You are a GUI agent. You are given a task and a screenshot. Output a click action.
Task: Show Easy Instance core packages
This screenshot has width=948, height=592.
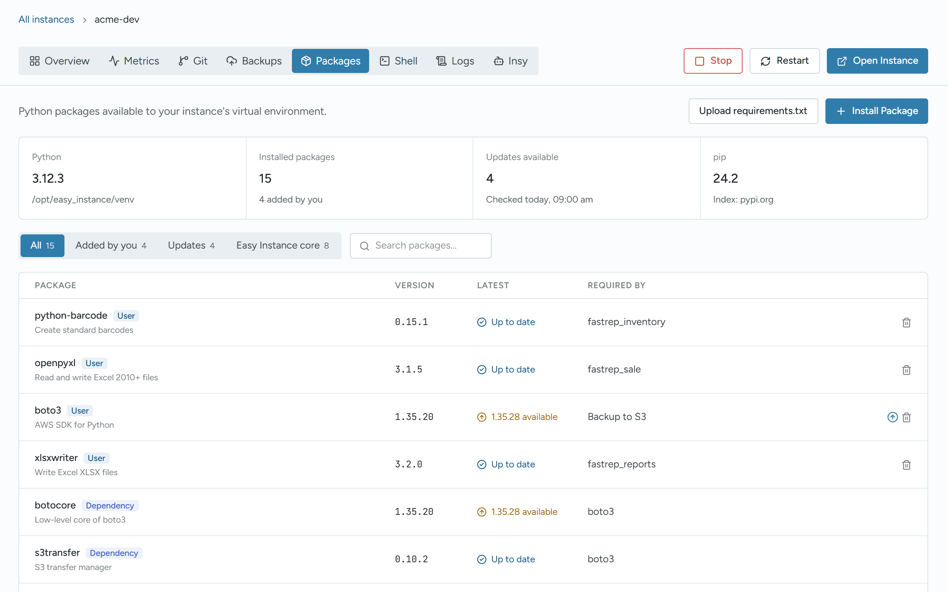click(x=282, y=245)
